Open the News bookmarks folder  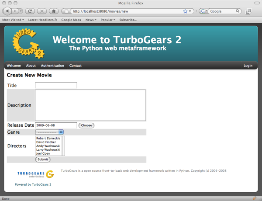91,20
